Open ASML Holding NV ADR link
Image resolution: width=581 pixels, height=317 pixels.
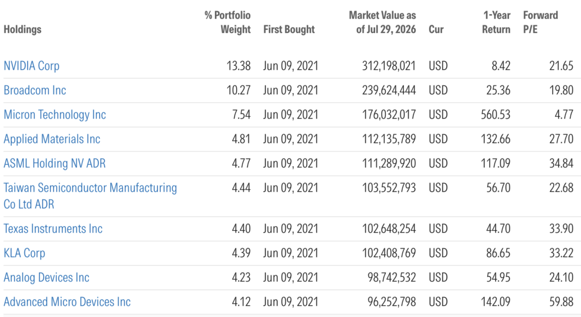pos(54,164)
